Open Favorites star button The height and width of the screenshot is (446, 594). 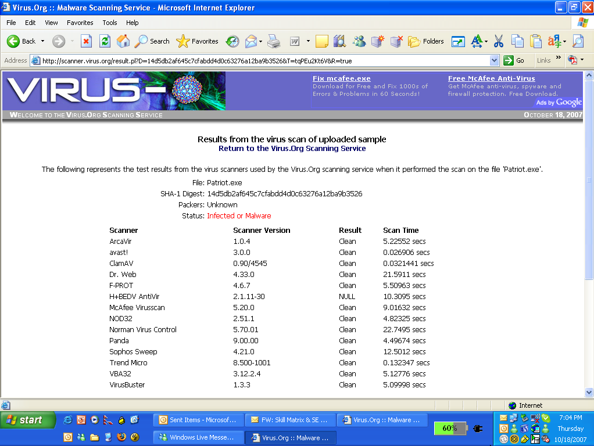pos(198,41)
